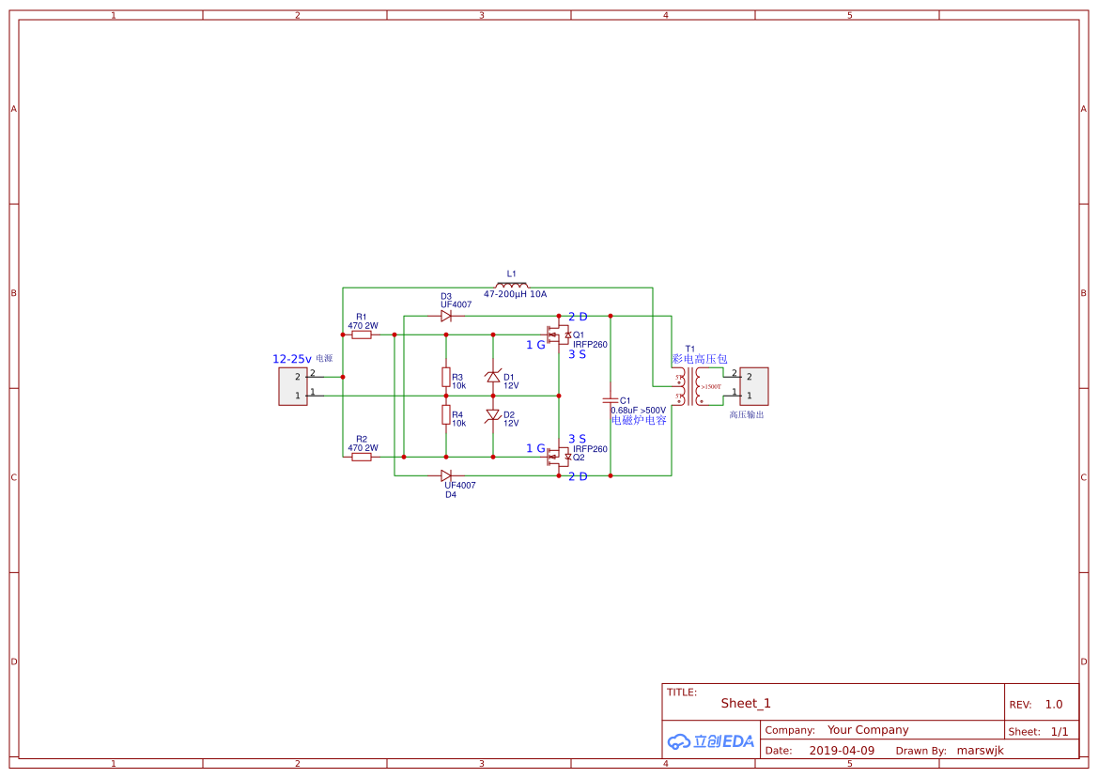
Task: Select the D2 zener diode symbol
Action: [x=493, y=415]
